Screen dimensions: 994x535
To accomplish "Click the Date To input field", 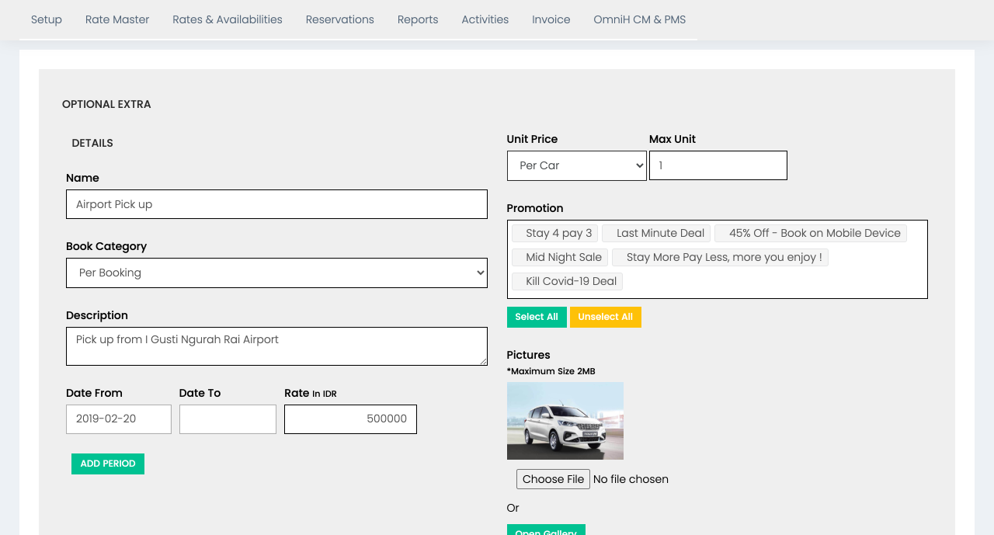I will (228, 419).
